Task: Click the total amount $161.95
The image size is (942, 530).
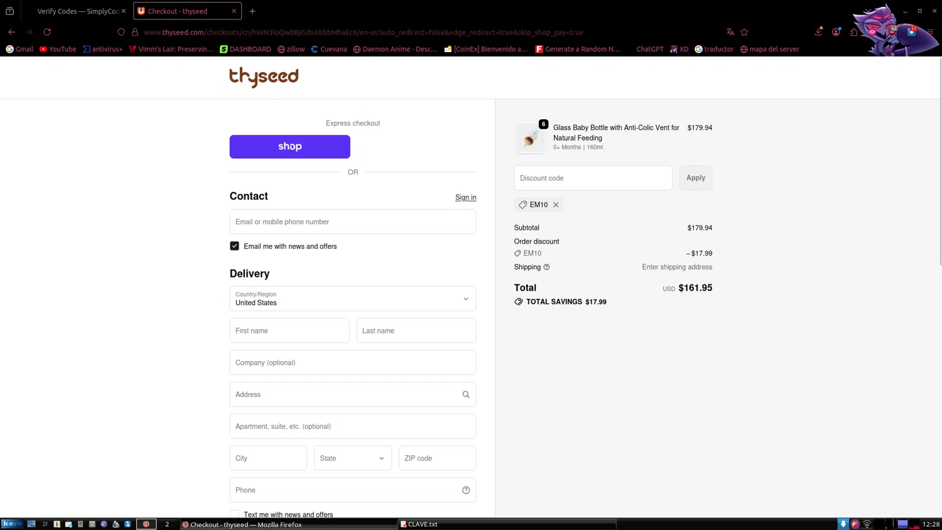Action: [x=695, y=288]
